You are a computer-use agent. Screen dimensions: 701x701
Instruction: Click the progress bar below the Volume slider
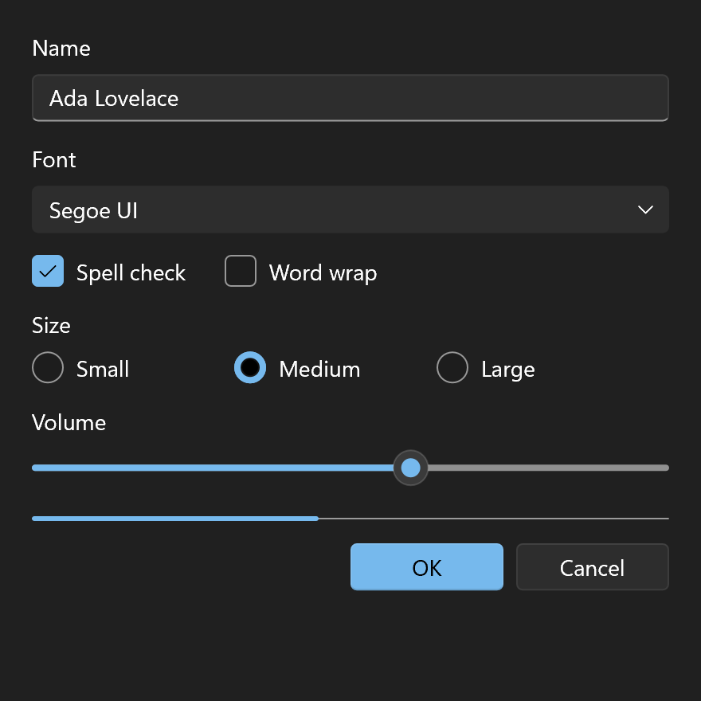pos(350,519)
